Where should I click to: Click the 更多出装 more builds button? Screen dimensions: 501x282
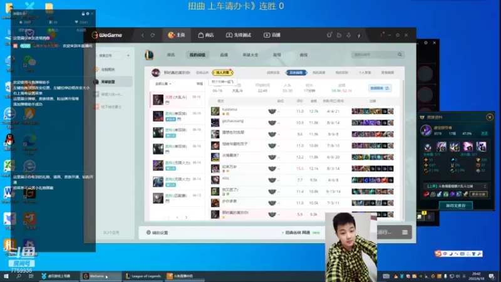click(x=478, y=194)
